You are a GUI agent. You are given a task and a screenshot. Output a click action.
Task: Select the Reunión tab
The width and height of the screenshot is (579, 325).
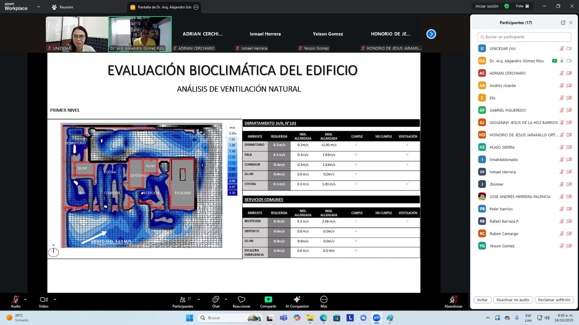[x=62, y=7]
